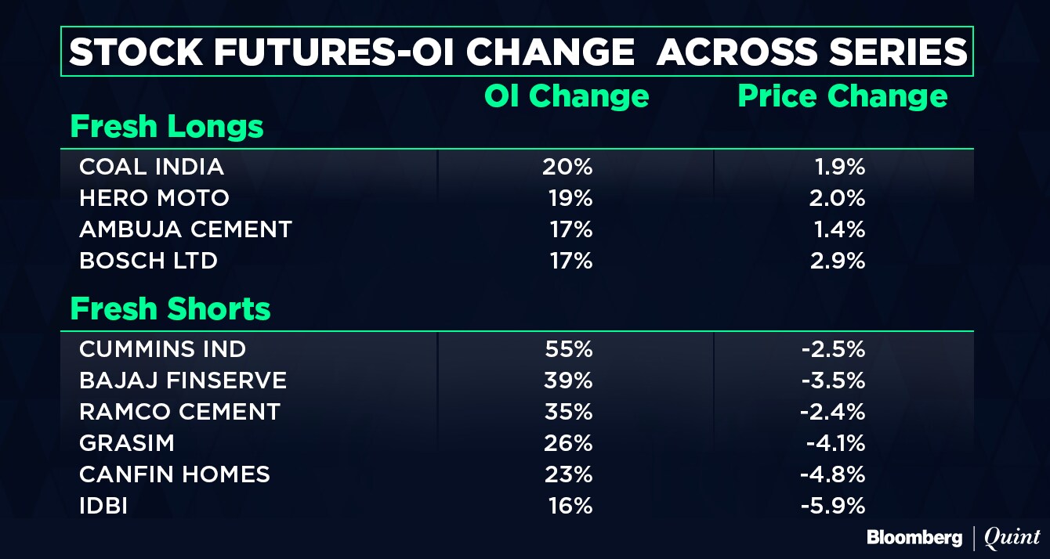Screen dimensions: 1050x559
Task: Select Coal India's 20% OI change value
Action: coord(568,167)
